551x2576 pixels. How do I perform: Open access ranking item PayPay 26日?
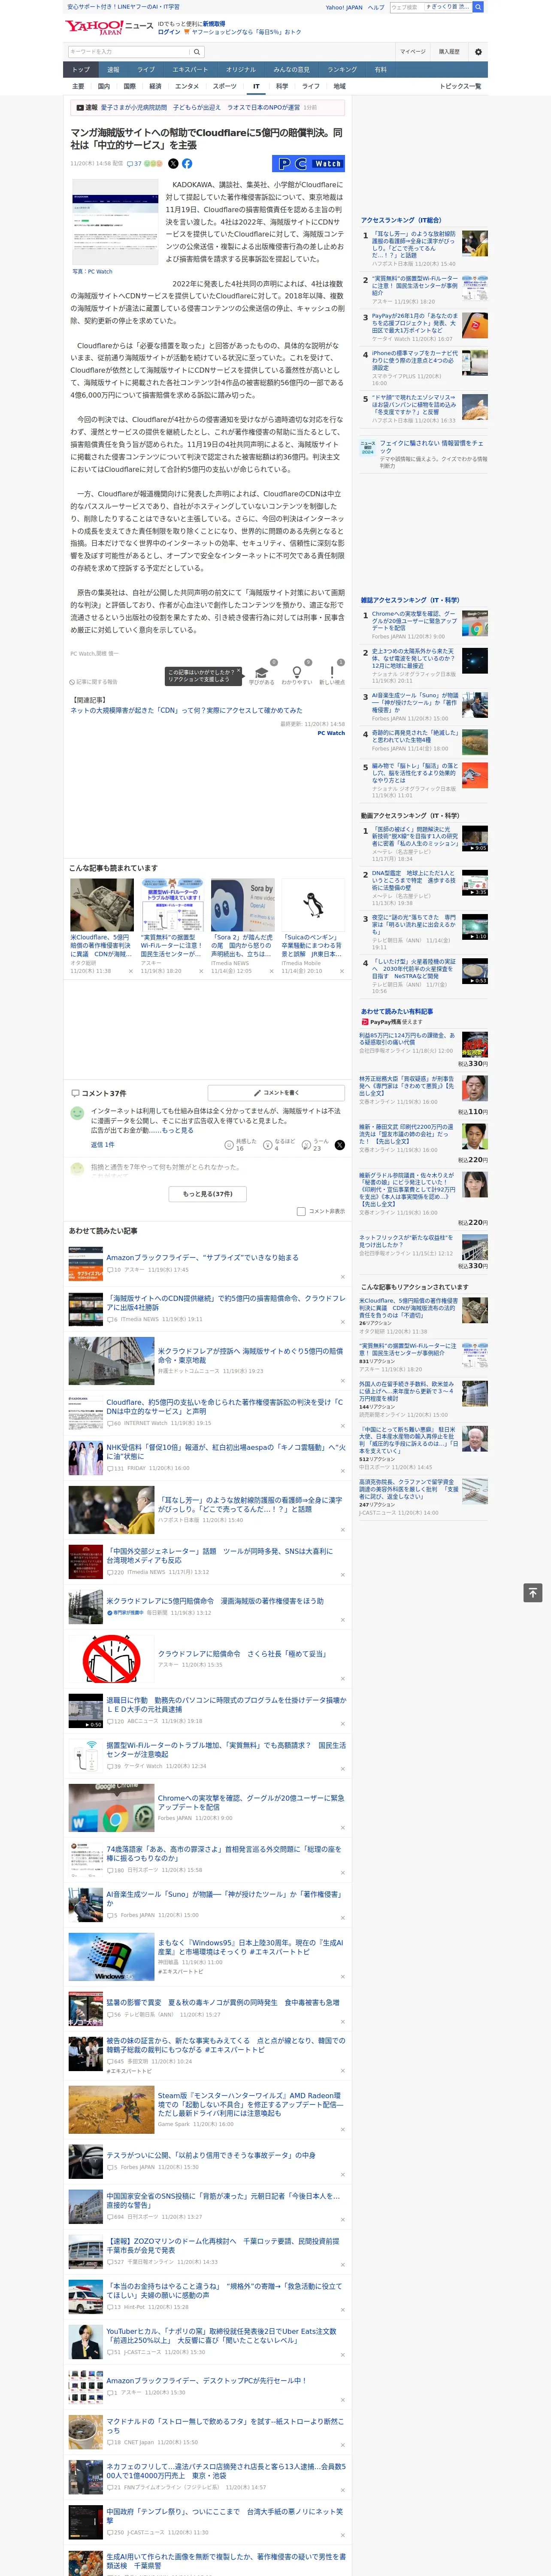pos(415,323)
